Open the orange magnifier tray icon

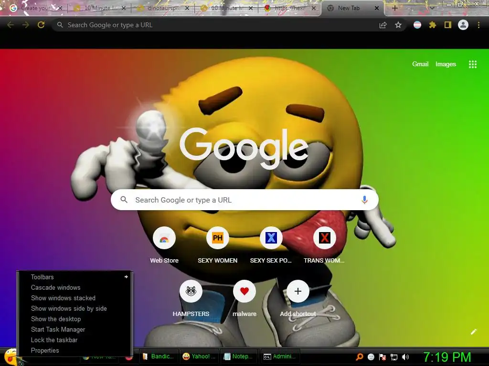[359, 356]
